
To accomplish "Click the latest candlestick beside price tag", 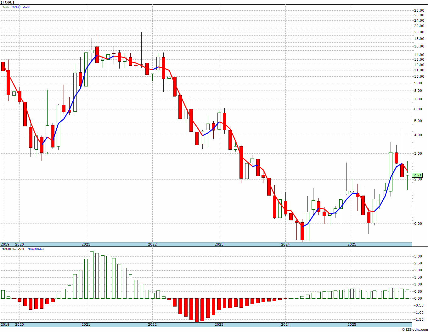I will tap(407, 174).
